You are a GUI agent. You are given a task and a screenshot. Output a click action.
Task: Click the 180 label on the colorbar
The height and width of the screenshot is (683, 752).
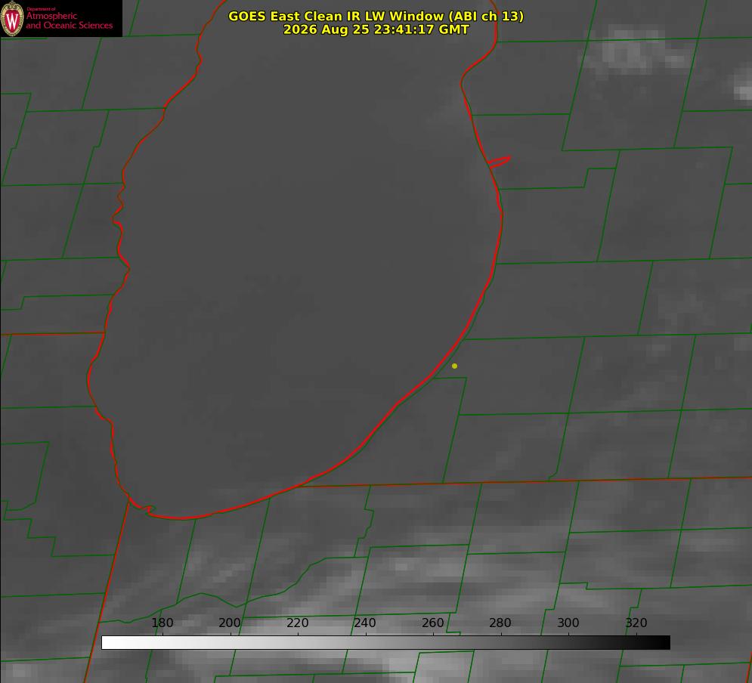coord(162,623)
